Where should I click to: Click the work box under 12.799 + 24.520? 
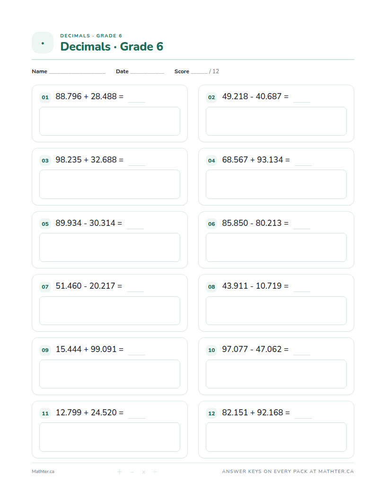point(110,437)
